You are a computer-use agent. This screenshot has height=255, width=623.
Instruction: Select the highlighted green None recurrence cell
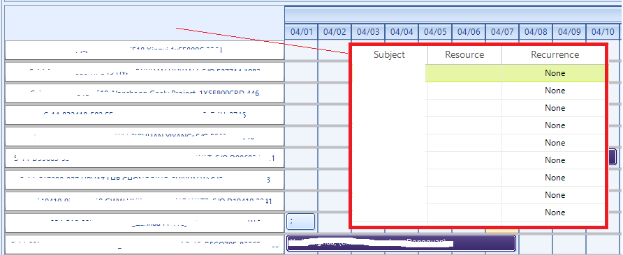555,73
